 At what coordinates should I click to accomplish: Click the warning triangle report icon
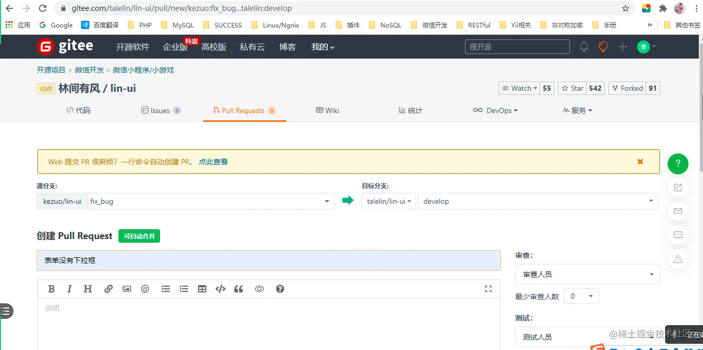click(x=678, y=259)
